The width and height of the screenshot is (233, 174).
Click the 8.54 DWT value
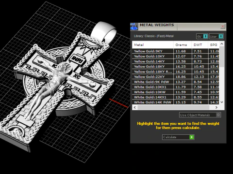198,82
